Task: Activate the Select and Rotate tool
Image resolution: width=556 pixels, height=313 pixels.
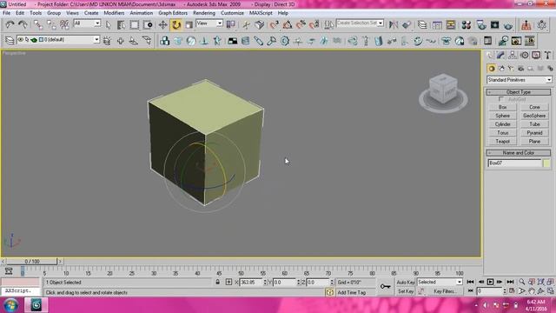Action: coord(176,24)
